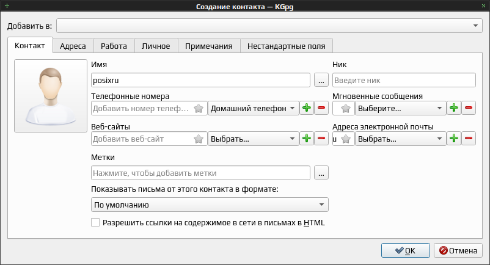Image resolution: width=490 pixels, height=265 pixels.
Task: Switch to the 'Контакт' tab
Action: [x=30, y=46]
